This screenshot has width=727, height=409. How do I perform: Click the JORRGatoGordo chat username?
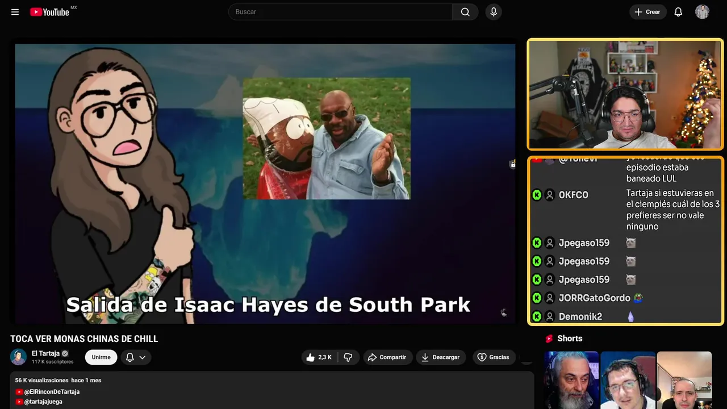tap(595, 298)
